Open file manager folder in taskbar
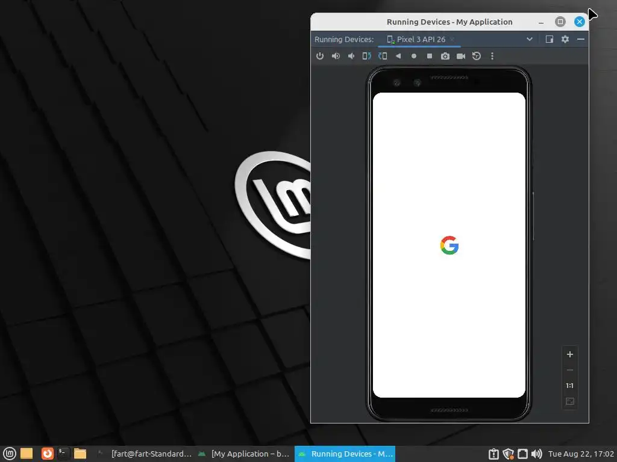 80,454
